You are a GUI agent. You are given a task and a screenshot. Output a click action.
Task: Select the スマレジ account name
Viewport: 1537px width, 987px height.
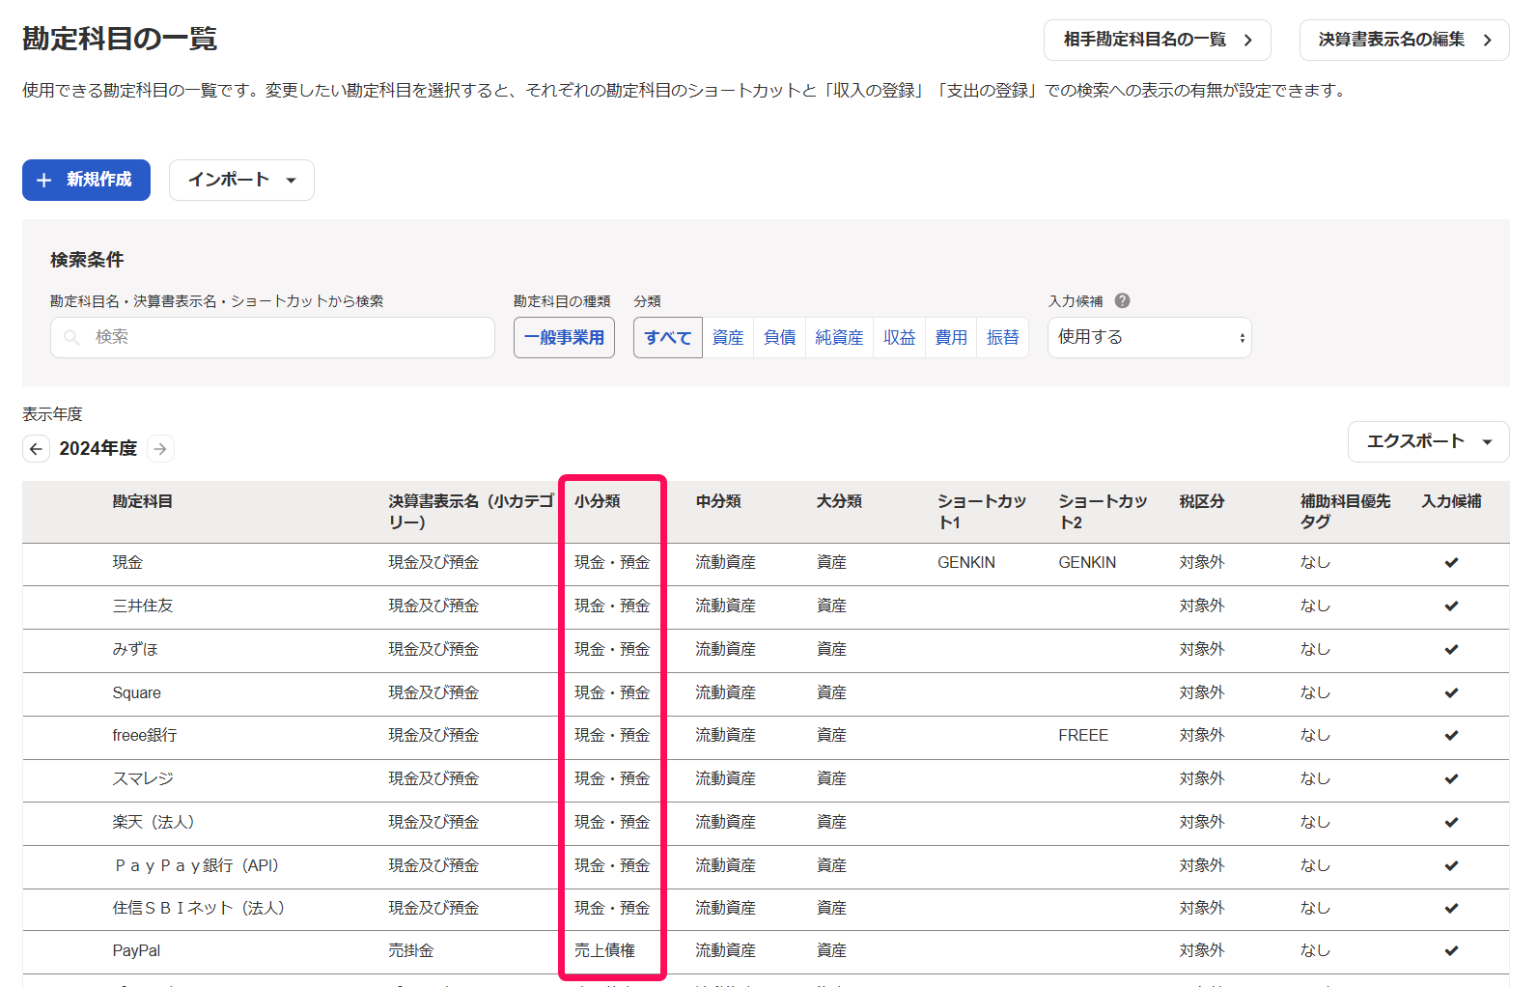(143, 778)
